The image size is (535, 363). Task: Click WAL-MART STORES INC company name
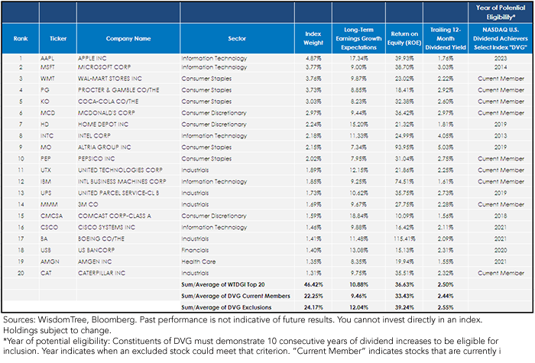click(110, 79)
